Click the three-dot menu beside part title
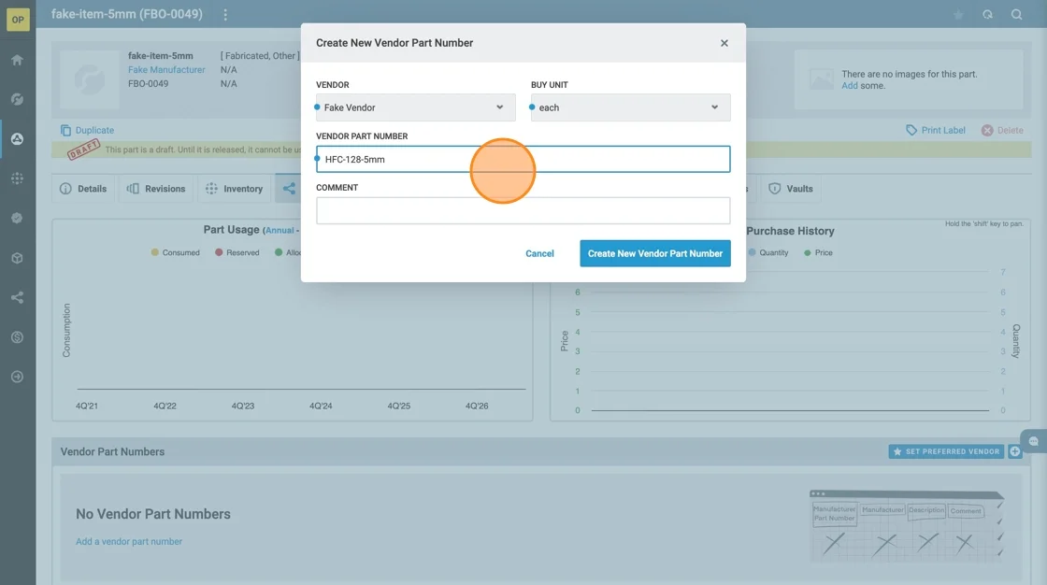Screen dimensions: 1047x585 [225, 15]
